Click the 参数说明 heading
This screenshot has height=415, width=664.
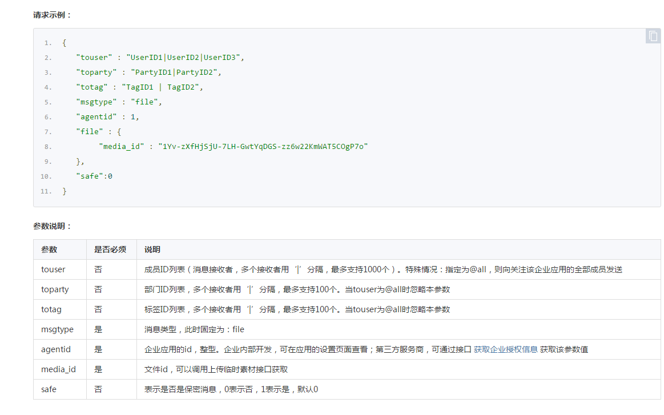coord(53,226)
